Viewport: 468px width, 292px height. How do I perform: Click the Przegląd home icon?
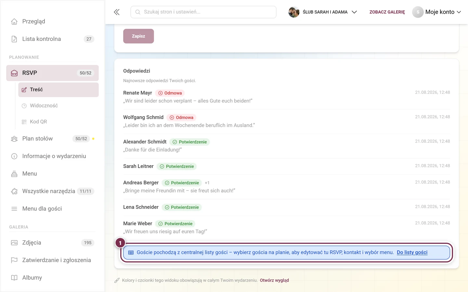click(x=14, y=21)
